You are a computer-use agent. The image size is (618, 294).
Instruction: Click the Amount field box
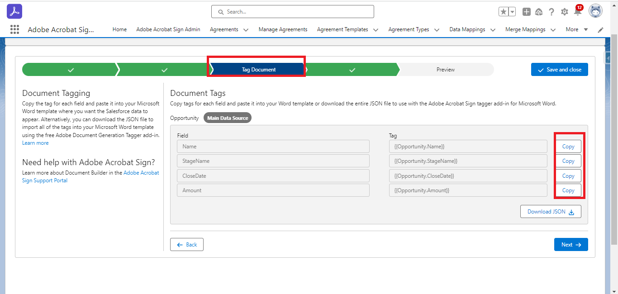coord(273,190)
